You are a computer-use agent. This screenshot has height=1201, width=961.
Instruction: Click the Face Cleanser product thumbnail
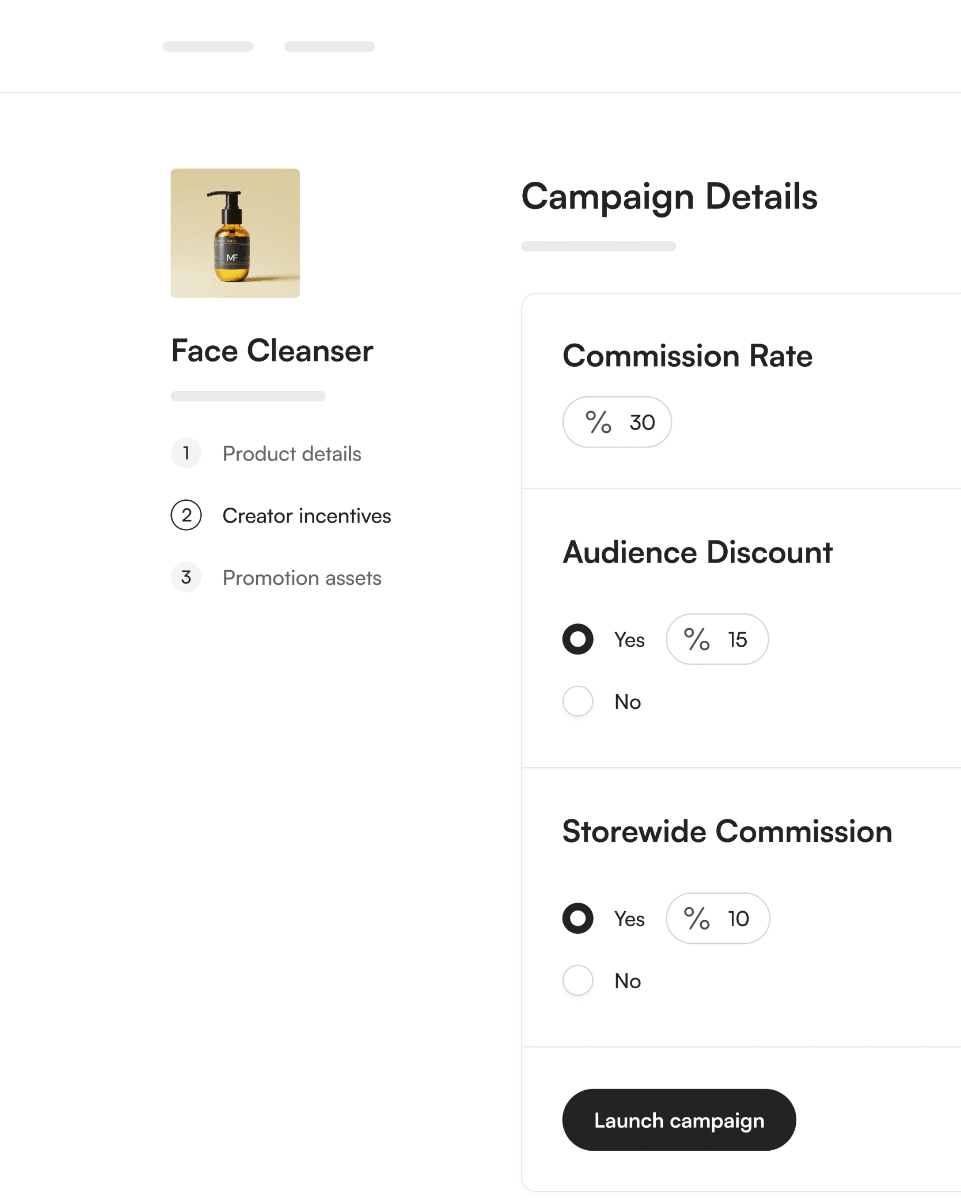coord(235,233)
